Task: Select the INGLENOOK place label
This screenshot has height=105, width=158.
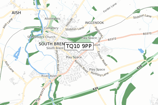Action: (95, 23)
